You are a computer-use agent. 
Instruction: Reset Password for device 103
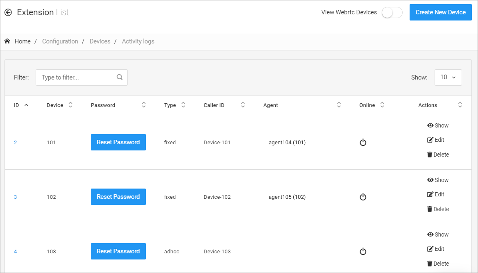[118, 251]
